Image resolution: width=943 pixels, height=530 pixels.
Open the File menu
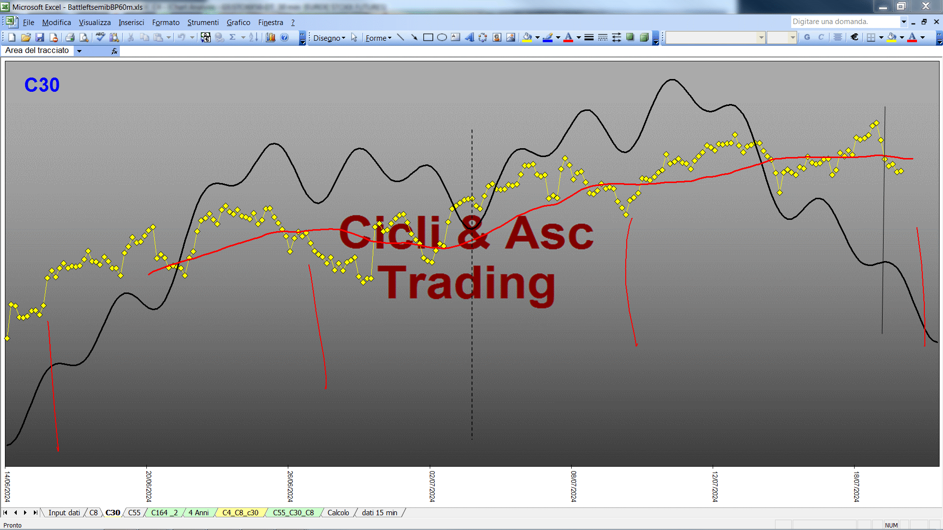coord(28,23)
